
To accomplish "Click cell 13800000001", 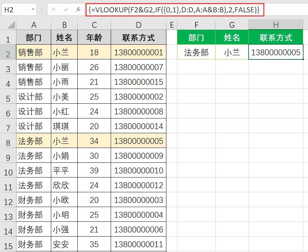I will click(x=139, y=52).
